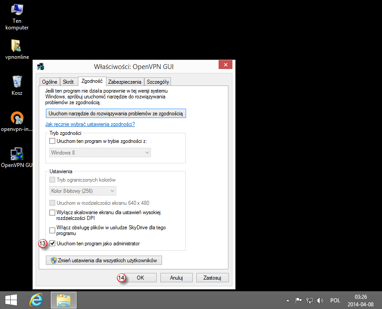Click the Zastosuj button
Screen dimensions: 382x309
tap(212, 277)
